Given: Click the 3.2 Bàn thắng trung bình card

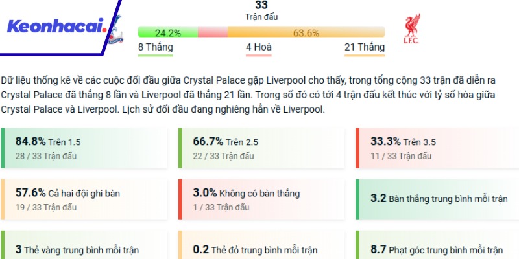Looking at the screenshot, I should (x=437, y=198).
